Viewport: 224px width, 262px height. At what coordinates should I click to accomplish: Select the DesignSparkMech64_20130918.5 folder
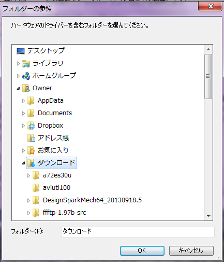click(x=92, y=200)
